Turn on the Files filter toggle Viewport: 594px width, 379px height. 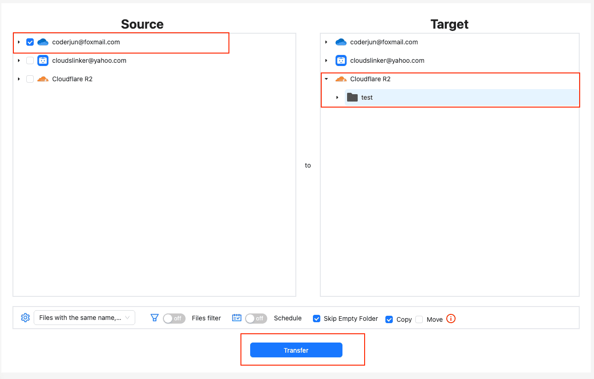[x=174, y=318]
